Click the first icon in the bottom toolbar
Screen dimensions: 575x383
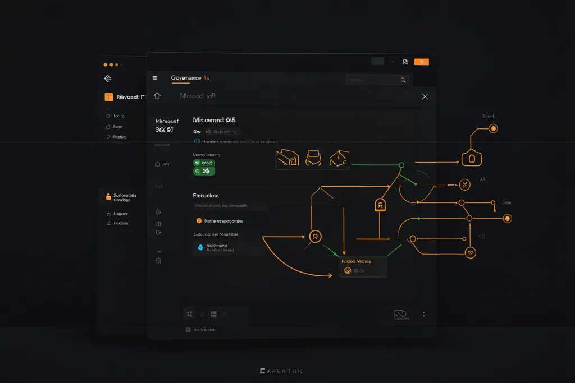[x=190, y=314]
